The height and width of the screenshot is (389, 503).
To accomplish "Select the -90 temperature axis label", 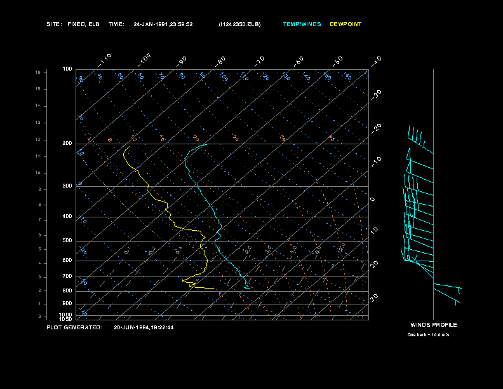I will click(181, 62).
